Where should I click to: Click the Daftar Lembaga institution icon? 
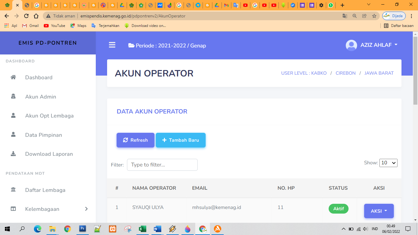(x=13, y=190)
